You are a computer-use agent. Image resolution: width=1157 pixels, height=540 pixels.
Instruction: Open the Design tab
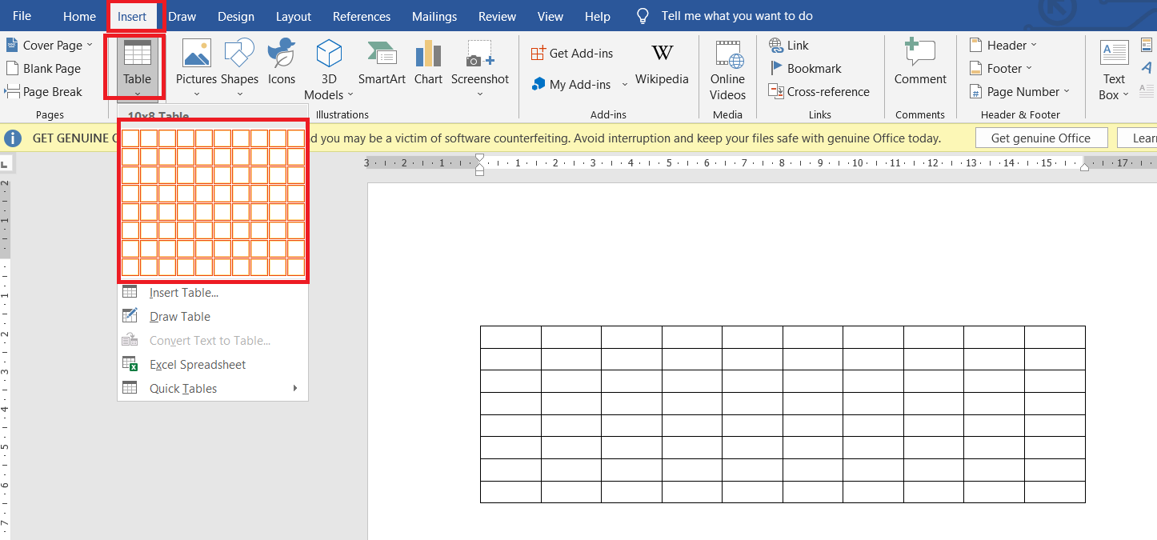(x=236, y=16)
